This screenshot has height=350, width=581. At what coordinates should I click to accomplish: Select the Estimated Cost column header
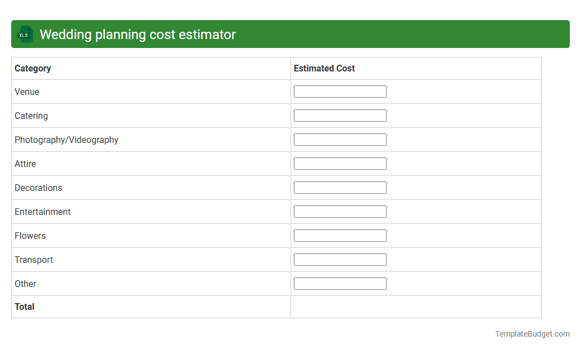tap(324, 68)
